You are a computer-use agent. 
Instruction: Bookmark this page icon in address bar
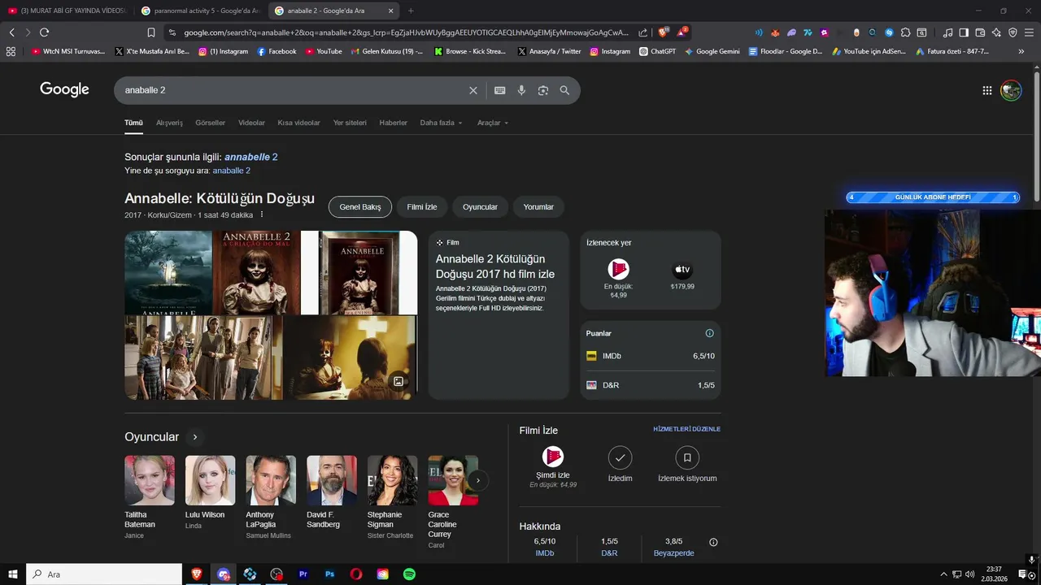pos(151,32)
